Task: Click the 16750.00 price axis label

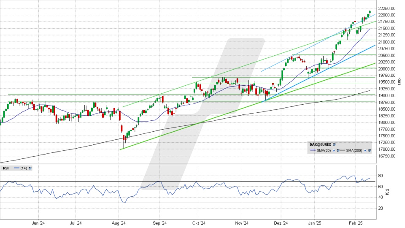Action: (x=387, y=156)
